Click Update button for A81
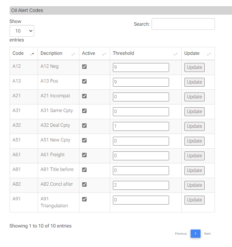Viewport: 232px width, 247px height. pyautogui.click(x=195, y=171)
